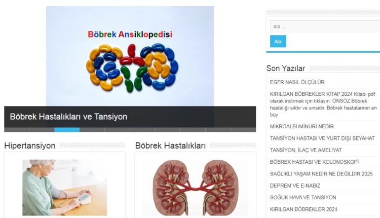The image size is (380, 218).
Task: Open TANSİYON, İLAÇ VE AMELİYAT article
Action: 306,150
